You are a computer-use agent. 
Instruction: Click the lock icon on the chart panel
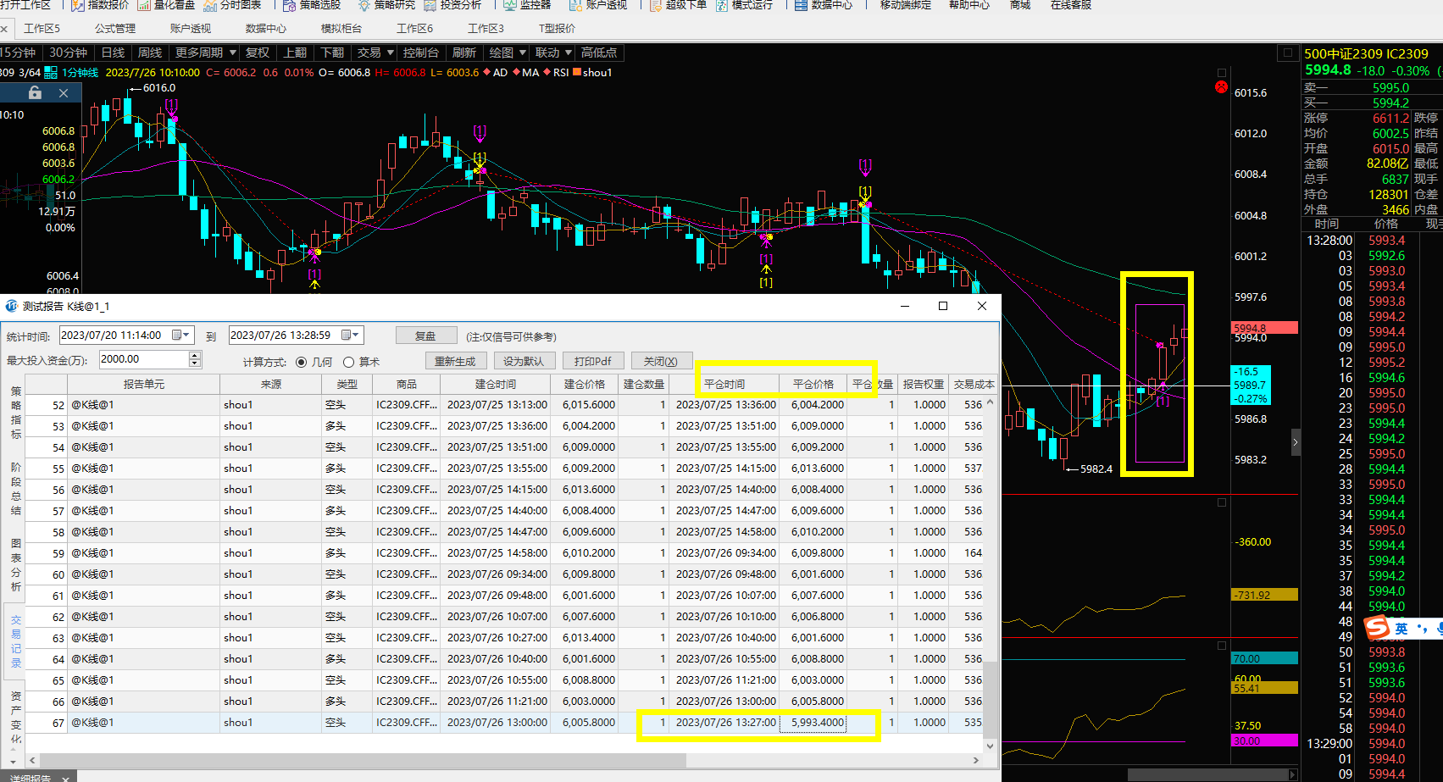(x=35, y=92)
